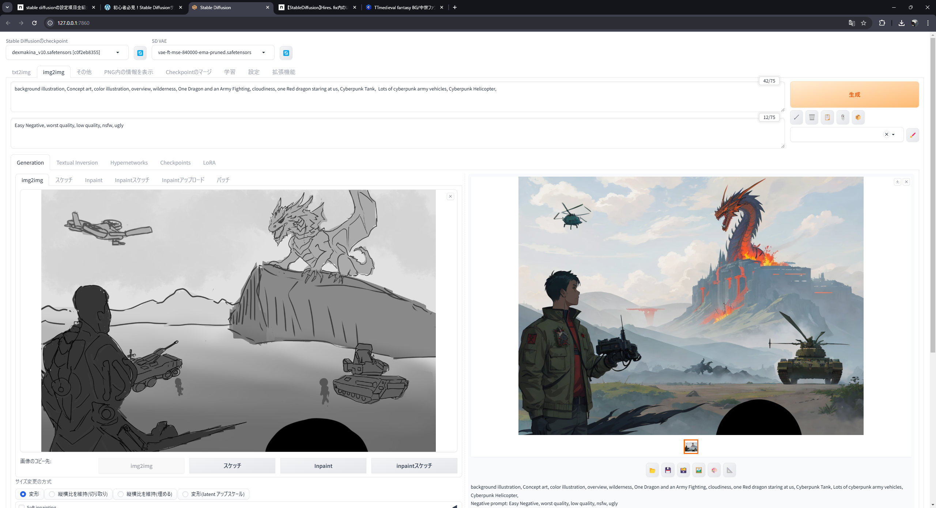The image size is (936, 508).
Task: Open the styles dropdown arrow
Action: (x=893, y=135)
